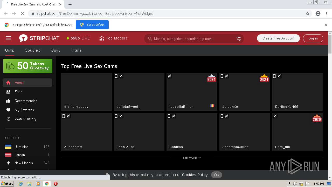Switch to the Couples tab
332x187 pixels.
(32, 50)
